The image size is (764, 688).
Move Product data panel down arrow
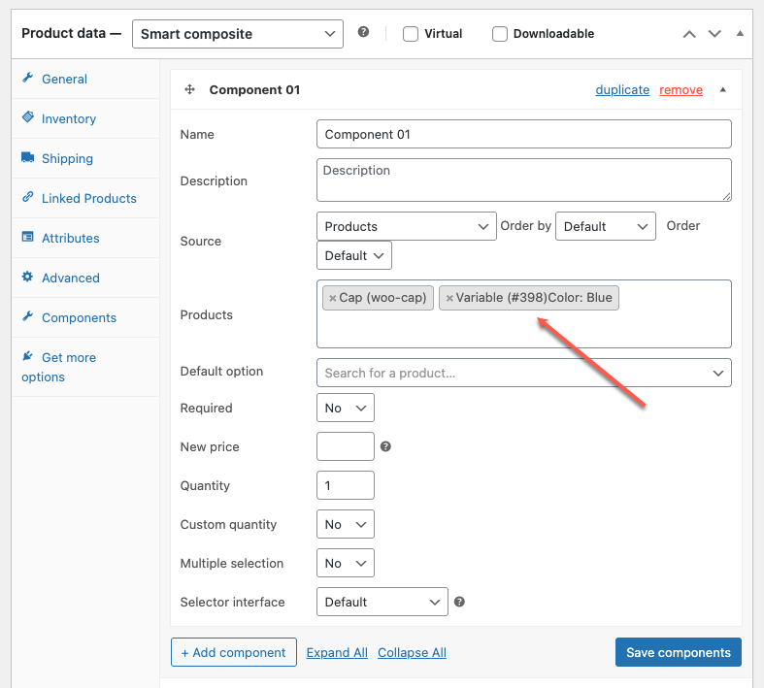point(714,34)
